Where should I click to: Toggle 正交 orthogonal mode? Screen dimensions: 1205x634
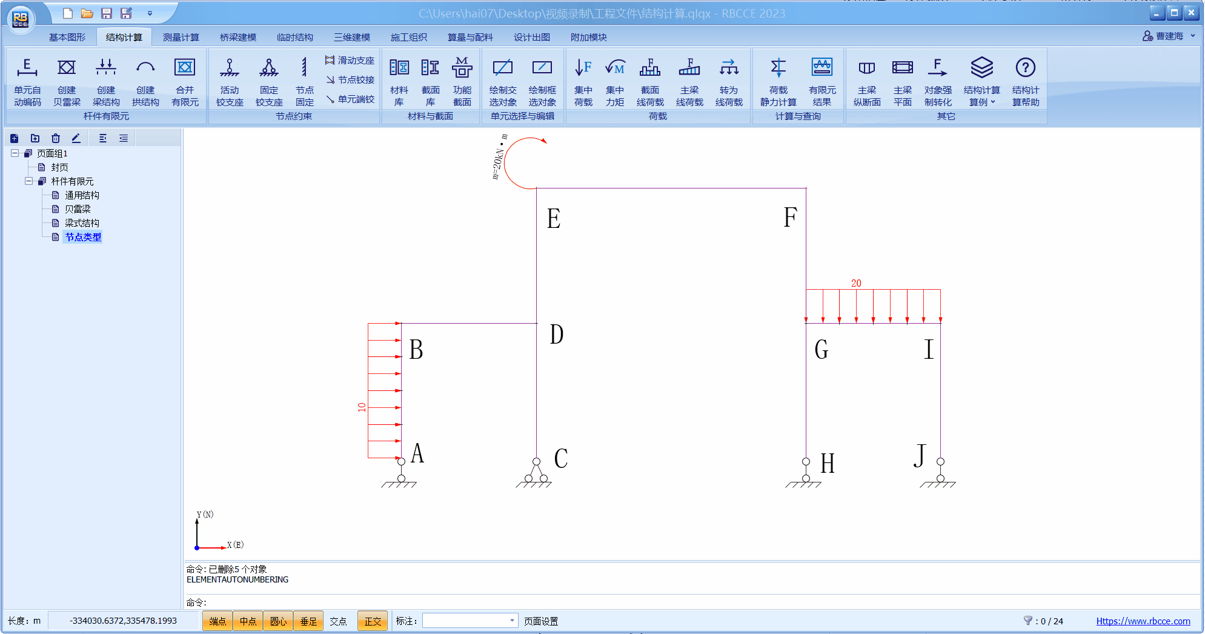[x=373, y=621]
